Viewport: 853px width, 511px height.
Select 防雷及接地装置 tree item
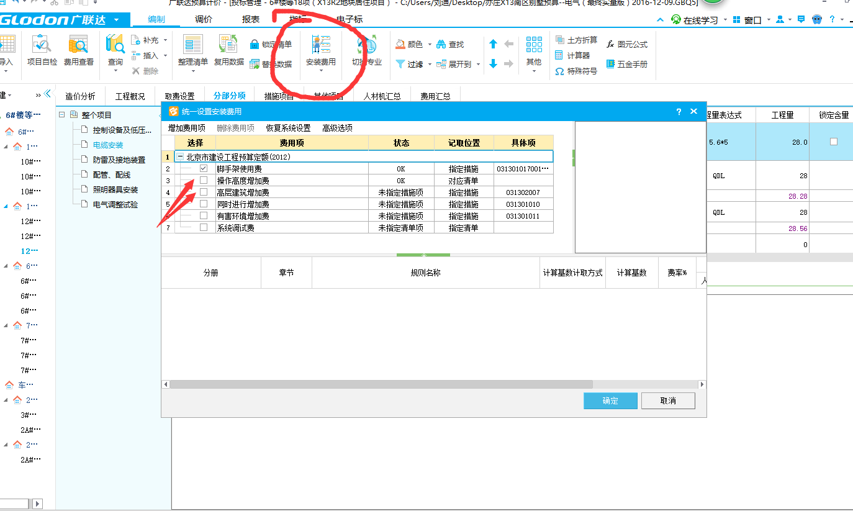[119, 160]
